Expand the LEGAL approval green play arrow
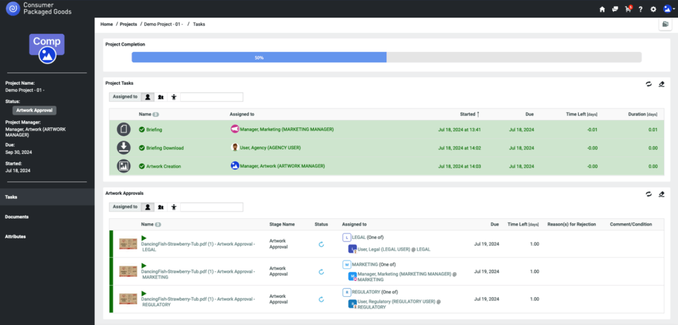 [x=144, y=238]
